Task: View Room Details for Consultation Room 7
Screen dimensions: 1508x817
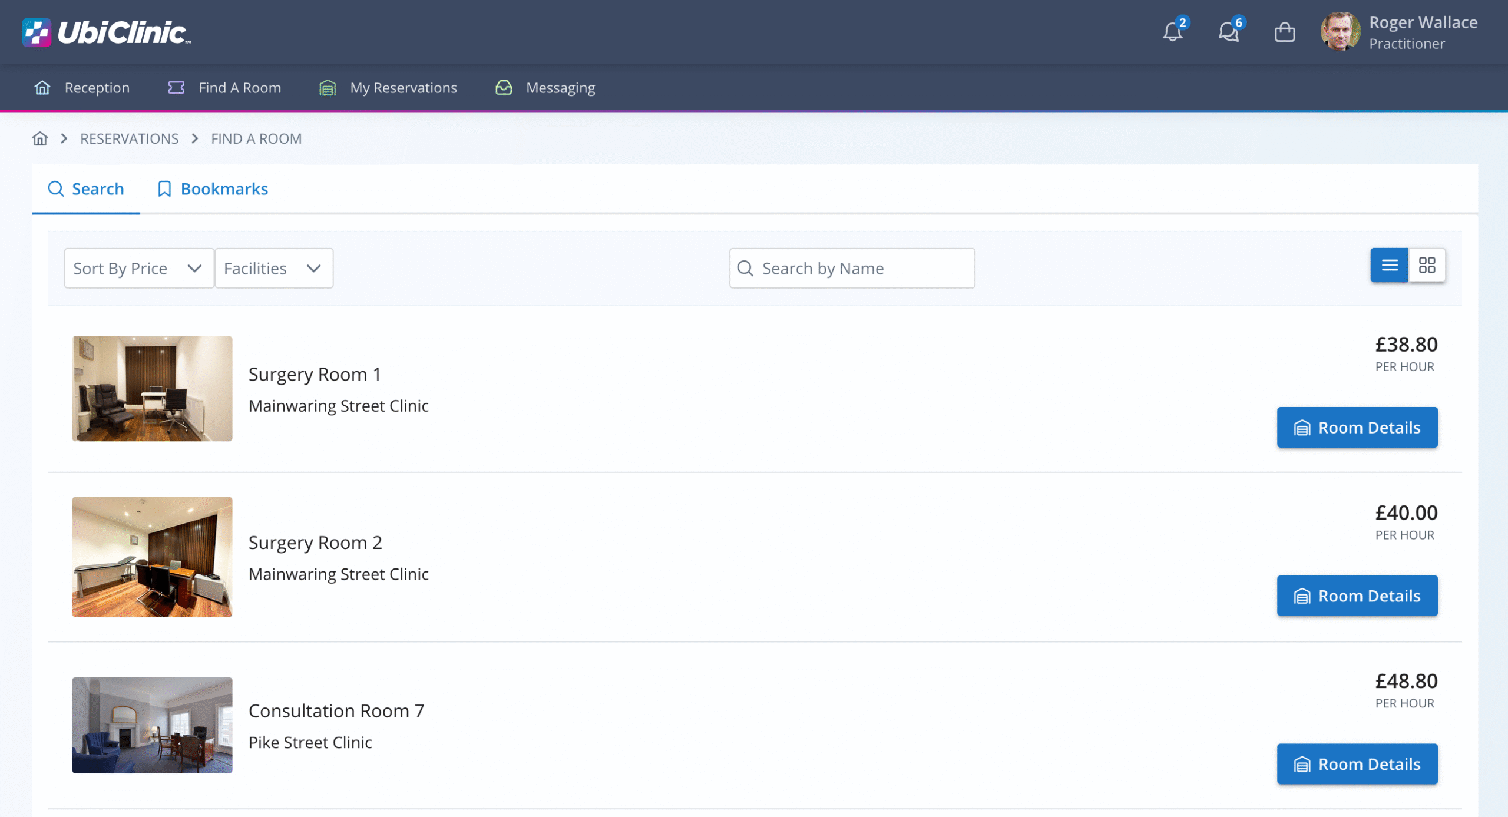Action: (x=1357, y=764)
